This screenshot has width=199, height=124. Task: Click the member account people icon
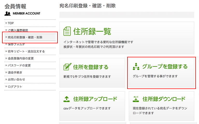tap(8, 13)
